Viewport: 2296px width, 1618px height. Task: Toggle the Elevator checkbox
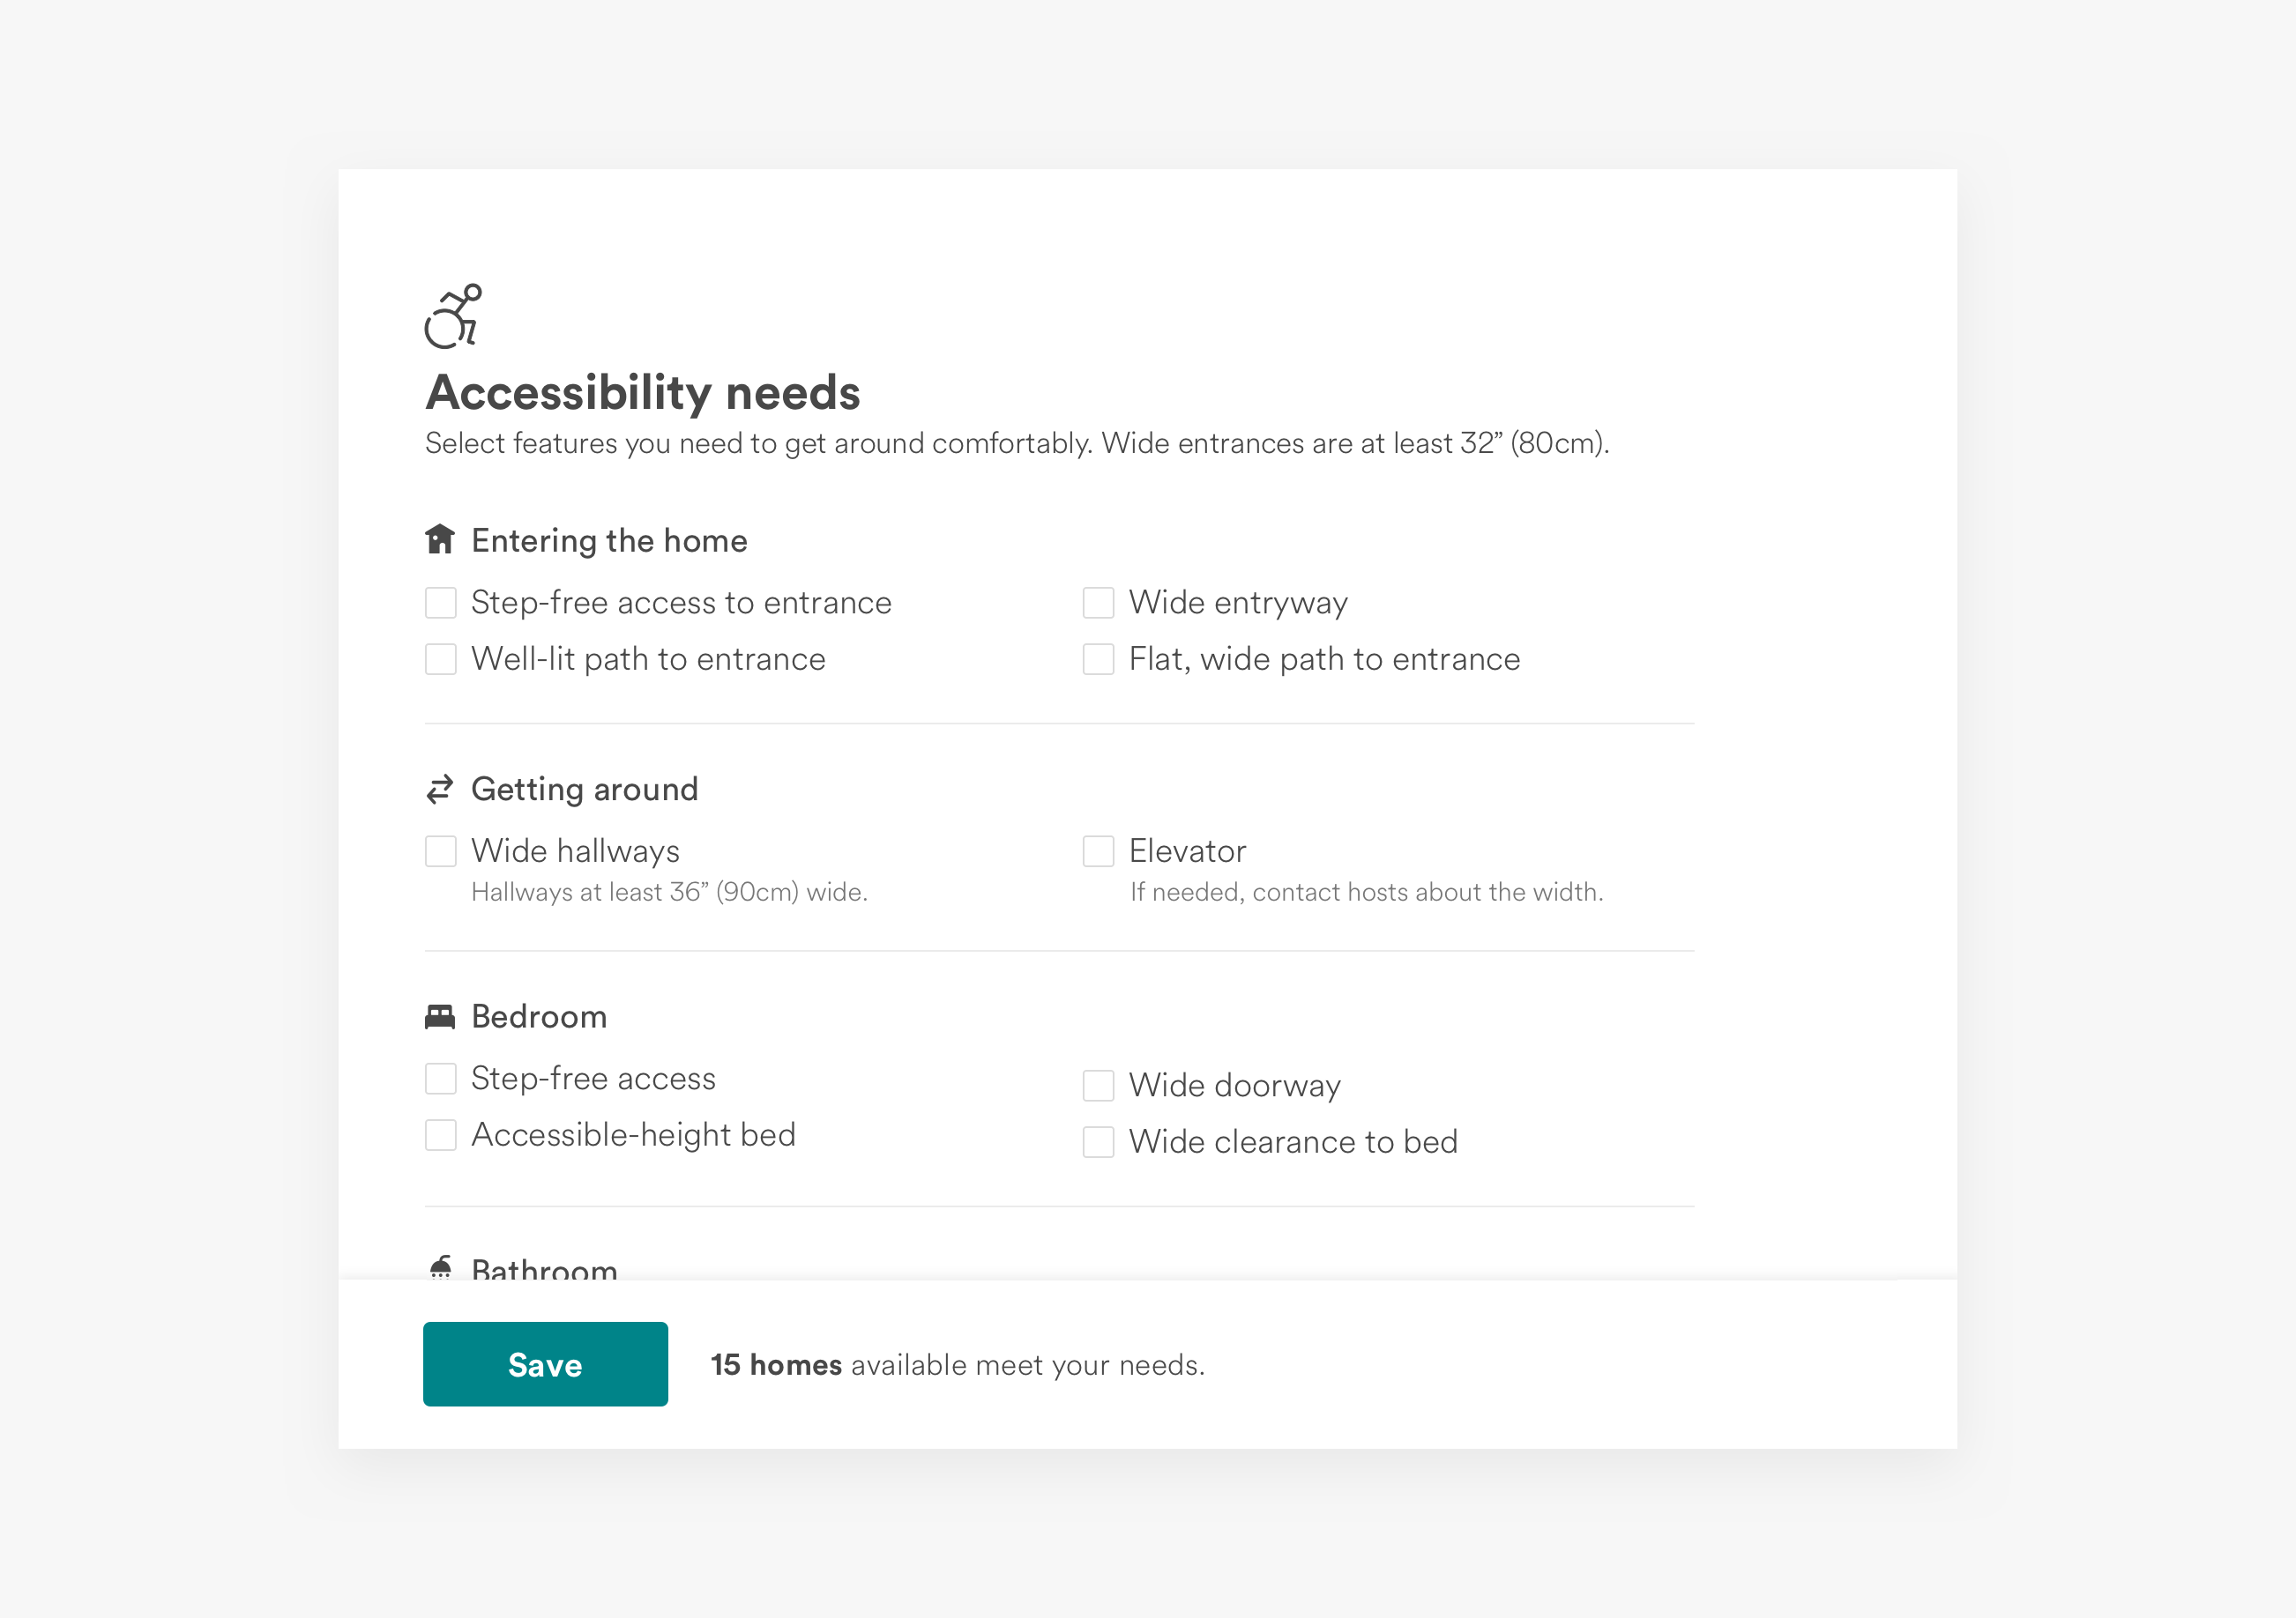click(1098, 851)
